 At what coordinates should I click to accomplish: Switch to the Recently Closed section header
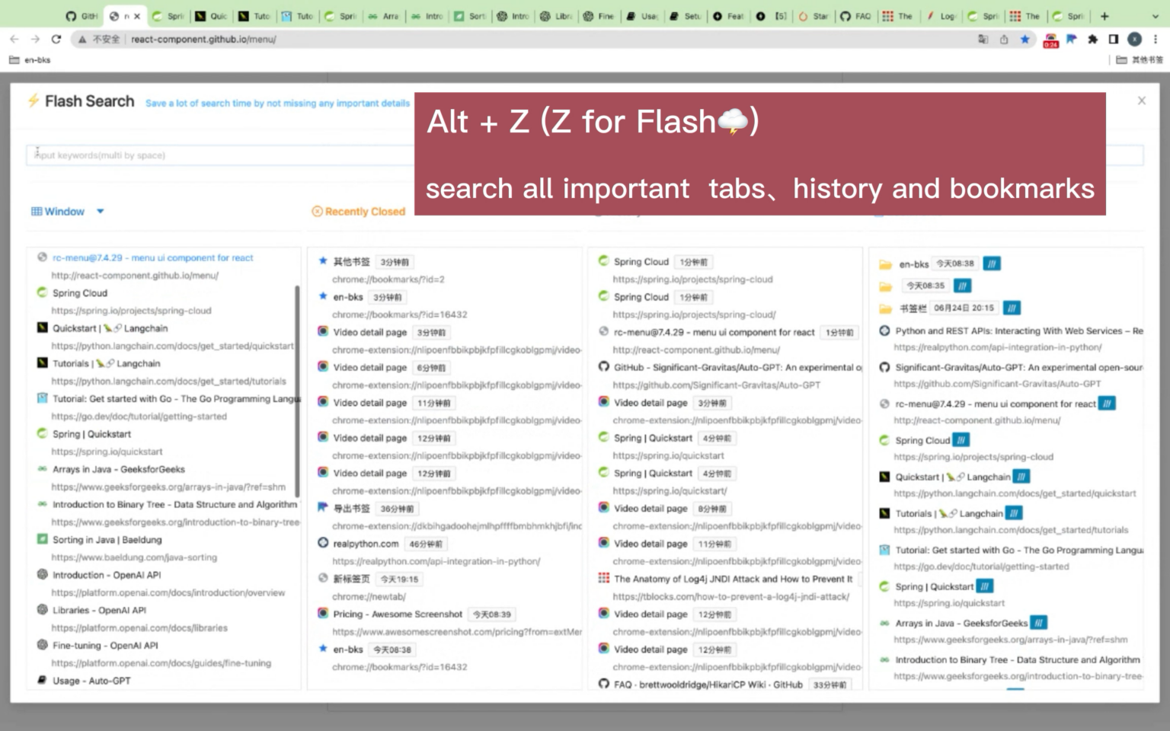(358, 212)
